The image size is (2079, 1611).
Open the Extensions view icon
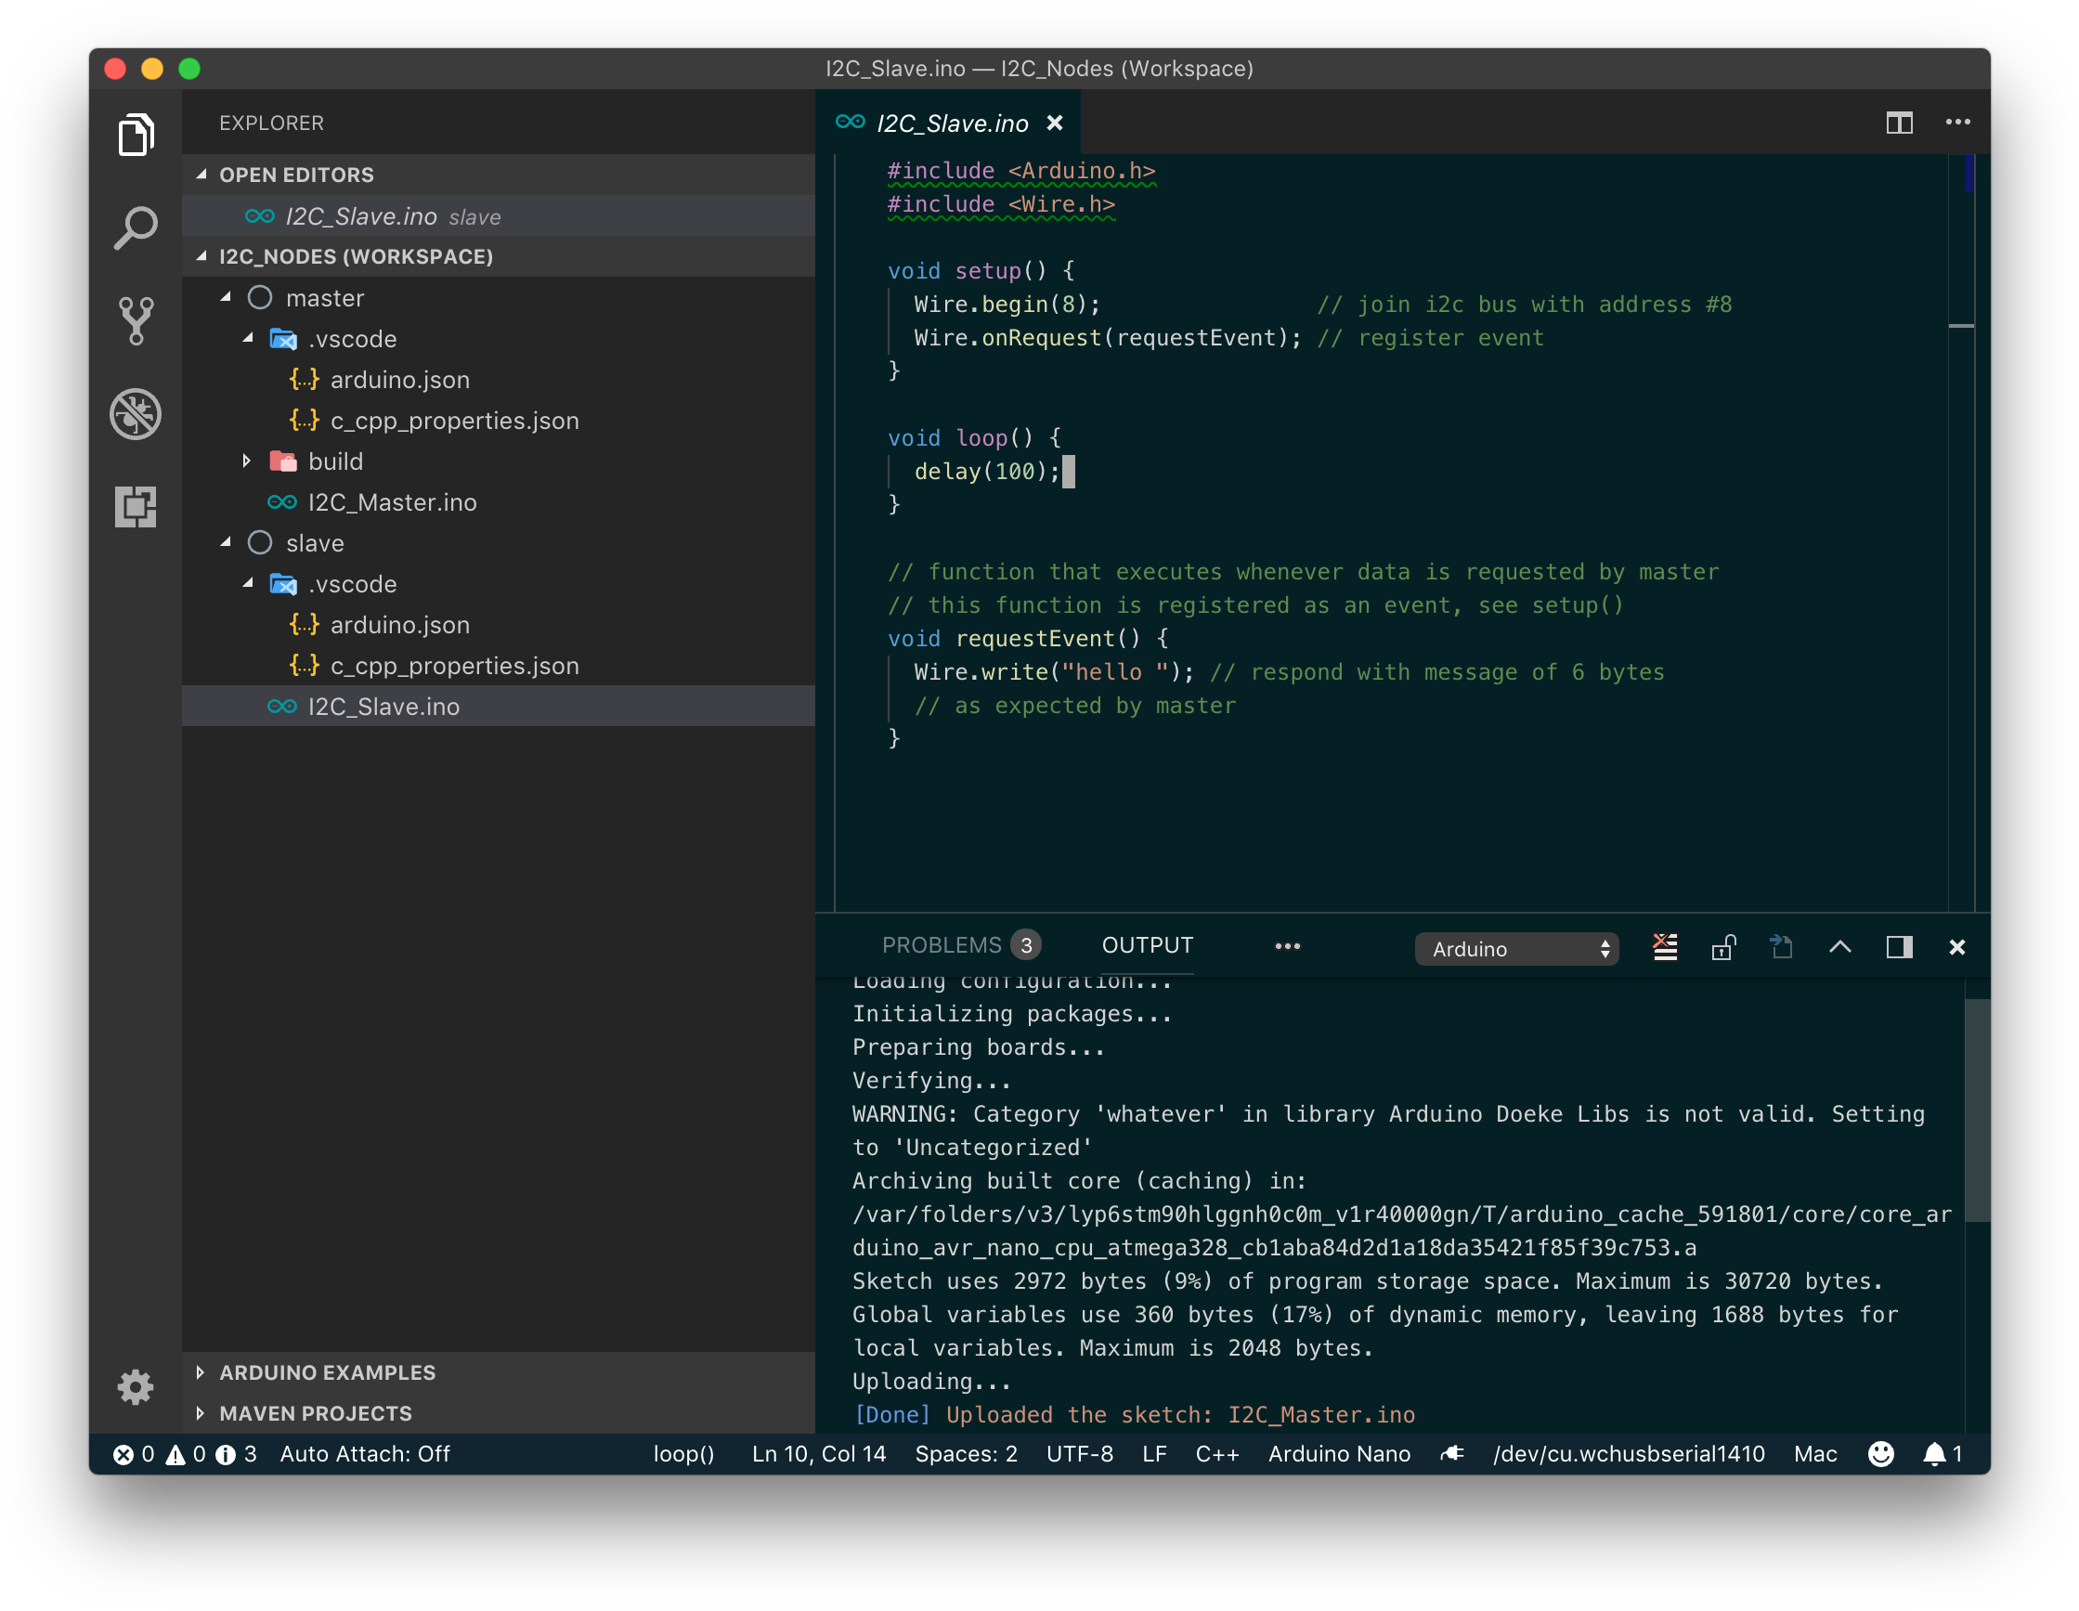click(x=136, y=505)
